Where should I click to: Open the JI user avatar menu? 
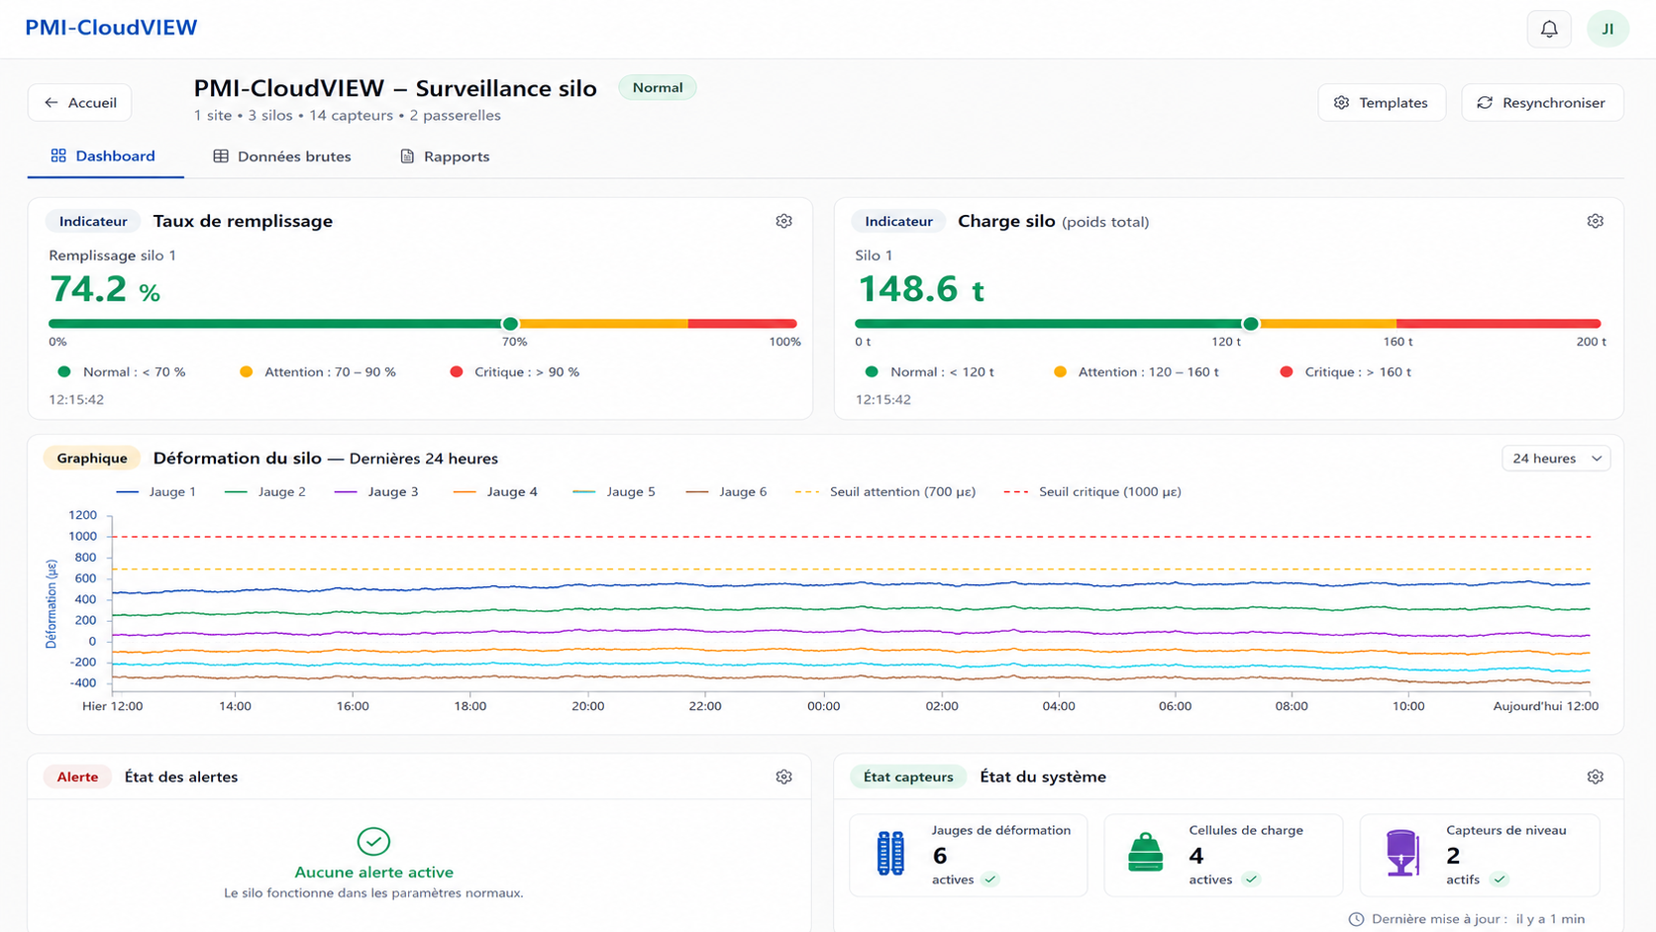[x=1607, y=29]
